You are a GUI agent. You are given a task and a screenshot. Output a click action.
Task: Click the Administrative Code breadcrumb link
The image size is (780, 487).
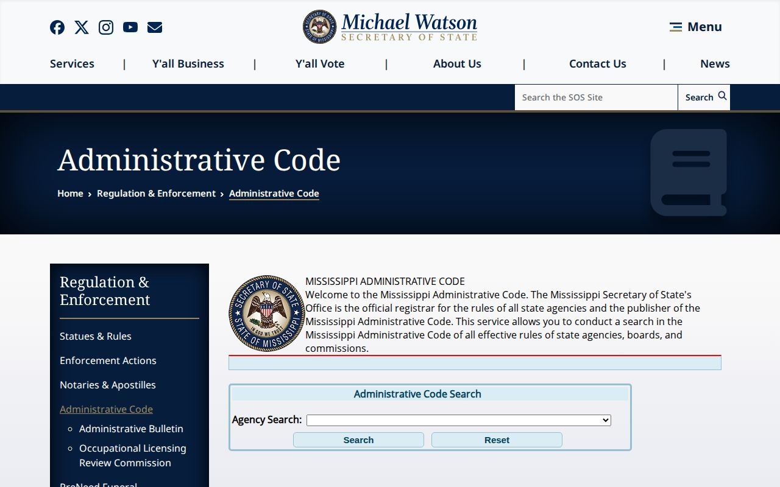tap(274, 193)
